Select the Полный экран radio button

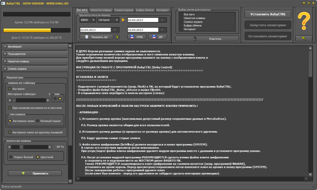(38, 121)
